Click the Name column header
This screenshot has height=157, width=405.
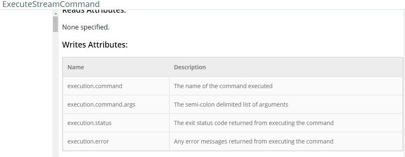(76, 67)
